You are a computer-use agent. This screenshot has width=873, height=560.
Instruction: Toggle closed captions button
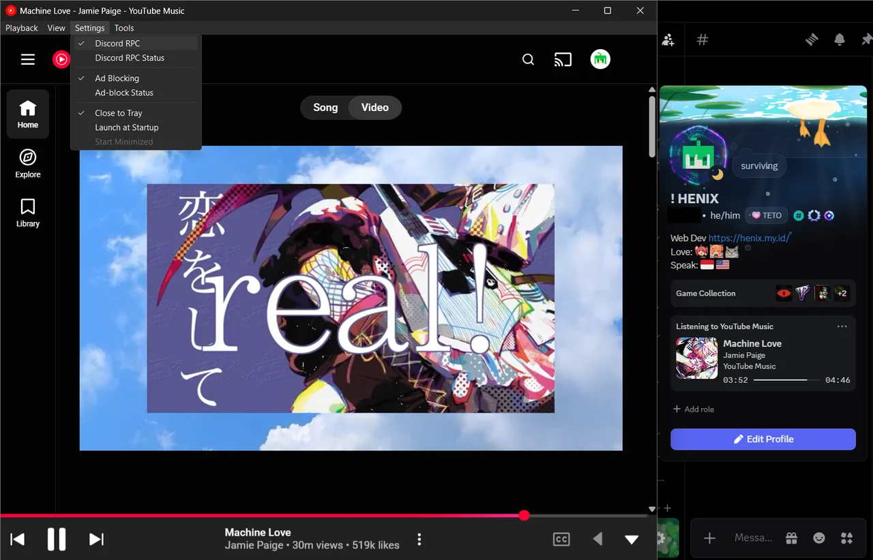pyautogui.click(x=561, y=540)
